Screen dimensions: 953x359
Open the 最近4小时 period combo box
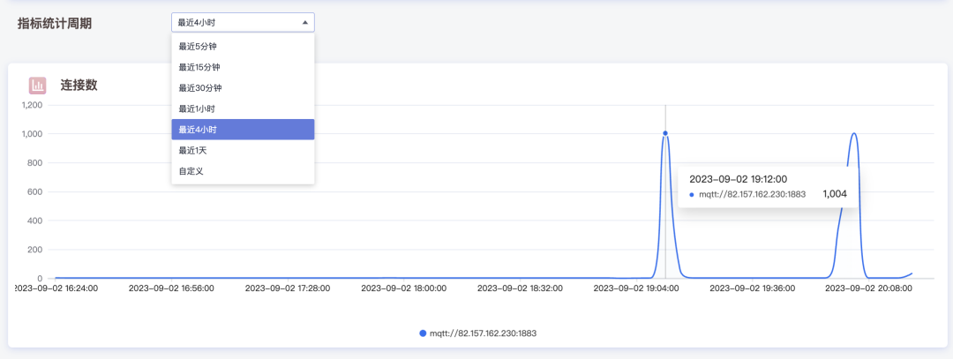[243, 23]
